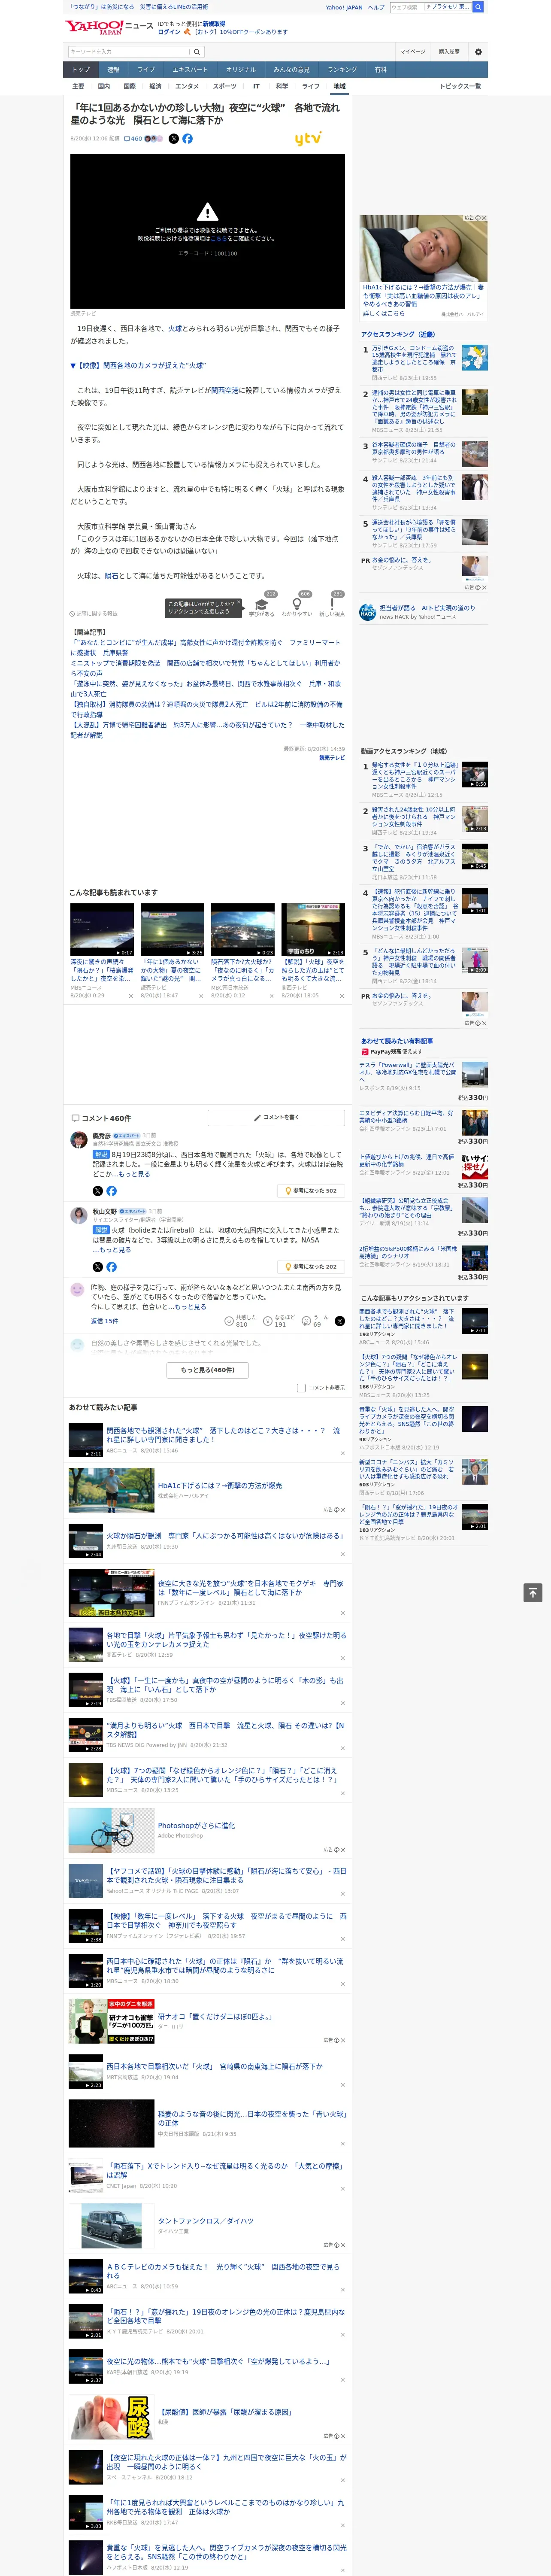The width and height of the screenshot is (551, 2576).
Task: Open the 購入履歴 link
Action: pyautogui.click(x=449, y=51)
